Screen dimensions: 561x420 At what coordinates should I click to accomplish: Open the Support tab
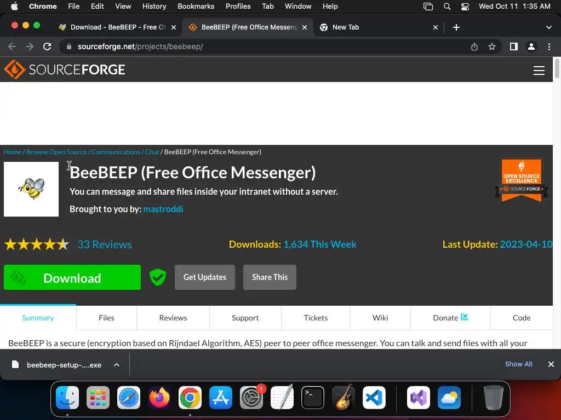pos(245,318)
